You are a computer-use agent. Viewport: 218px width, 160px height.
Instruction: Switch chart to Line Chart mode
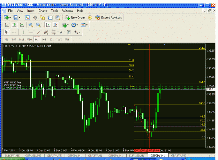[x=22, y=25]
